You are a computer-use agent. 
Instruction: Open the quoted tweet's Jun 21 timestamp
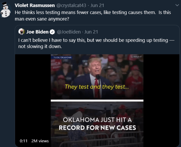pyautogui.click(x=91, y=32)
